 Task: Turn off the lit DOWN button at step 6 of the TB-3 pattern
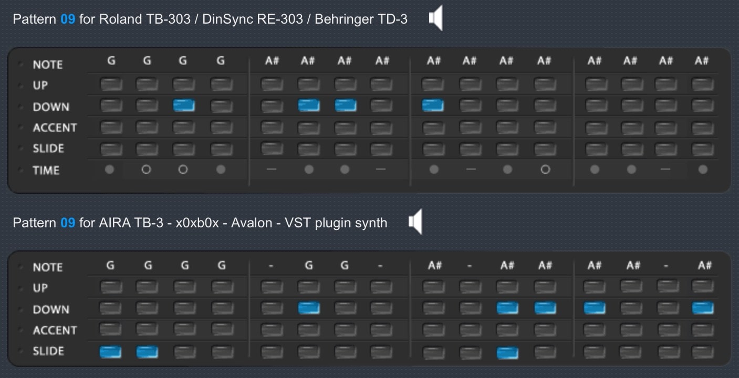pos(309,308)
